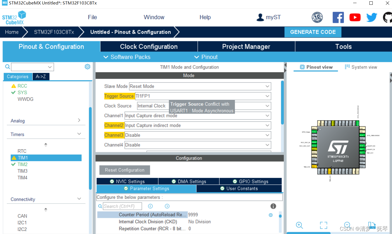Fit the chip to the pinout view
Screen dimensions: 392x234
click(323, 225)
